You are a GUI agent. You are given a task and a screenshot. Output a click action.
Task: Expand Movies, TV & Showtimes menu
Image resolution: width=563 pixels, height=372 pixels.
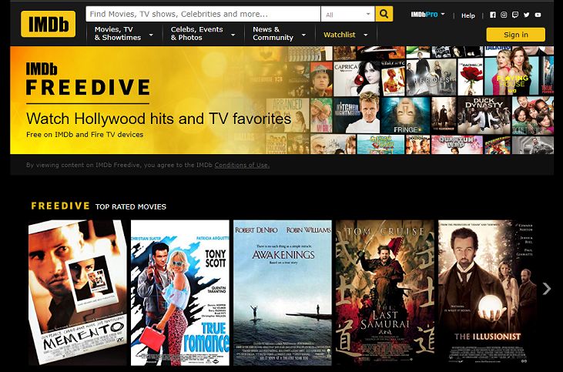123,33
